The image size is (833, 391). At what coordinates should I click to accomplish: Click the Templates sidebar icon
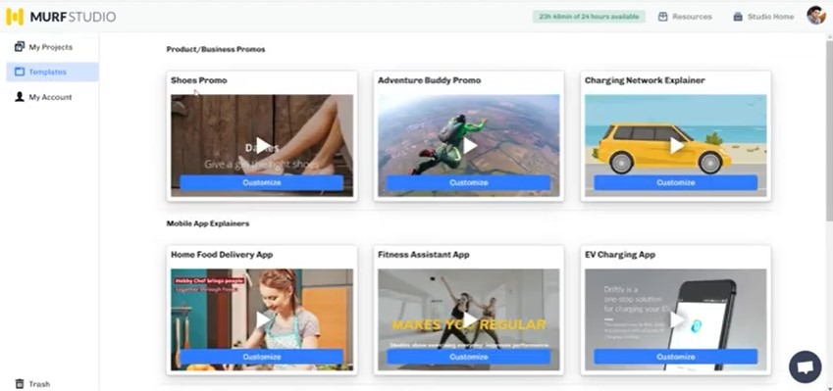[x=20, y=72]
